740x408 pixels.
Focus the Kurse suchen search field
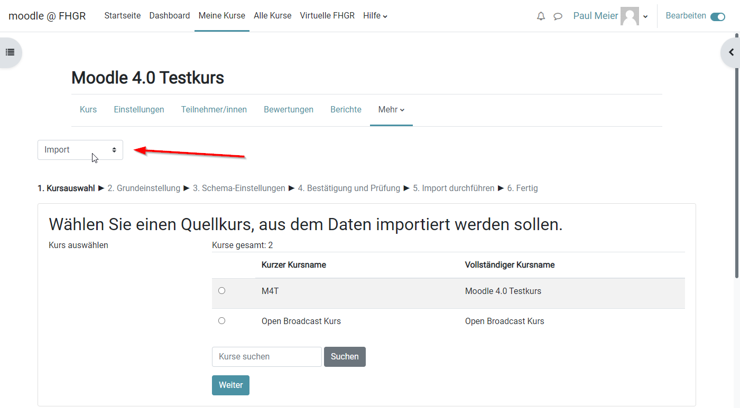[x=267, y=357]
